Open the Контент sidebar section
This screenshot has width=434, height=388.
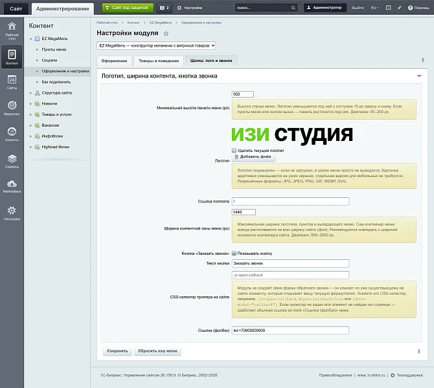click(x=12, y=57)
